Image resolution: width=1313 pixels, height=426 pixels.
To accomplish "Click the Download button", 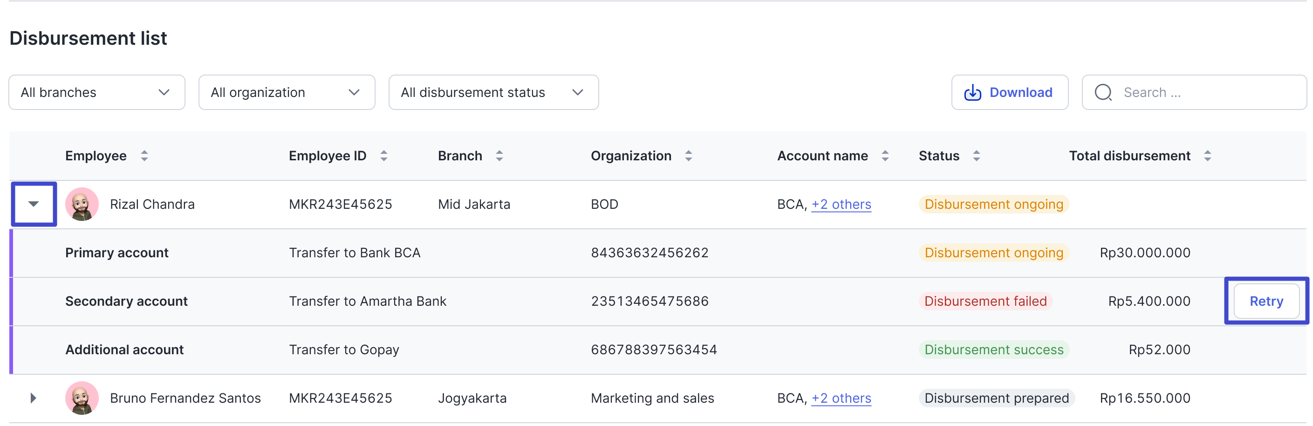I will [x=1009, y=93].
